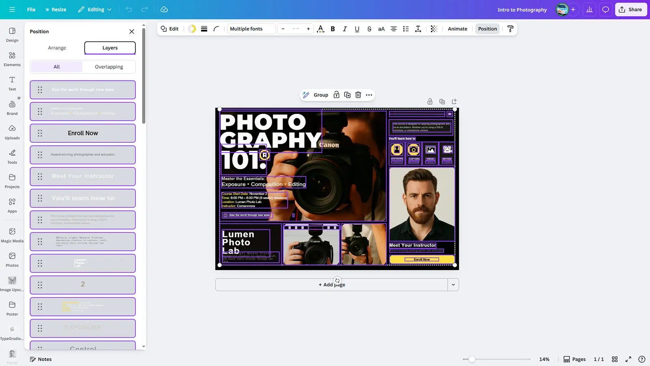Duplicate selection from floating toolbar
Image resolution: width=650 pixels, height=366 pixels.
347,95
